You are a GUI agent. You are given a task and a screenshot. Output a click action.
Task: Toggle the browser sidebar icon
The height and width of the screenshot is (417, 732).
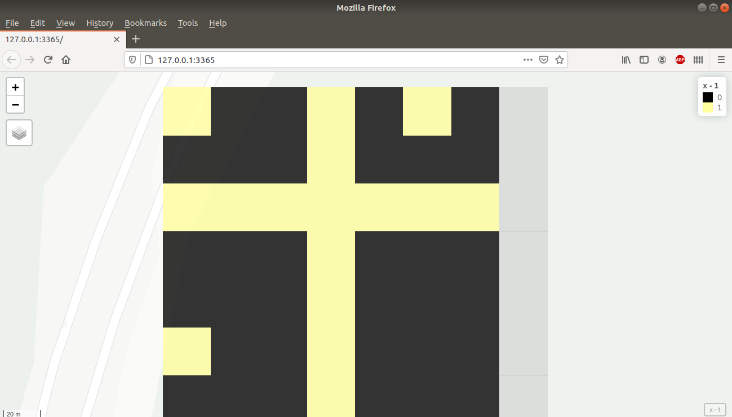pyautogui.click(x=644, y=59)
